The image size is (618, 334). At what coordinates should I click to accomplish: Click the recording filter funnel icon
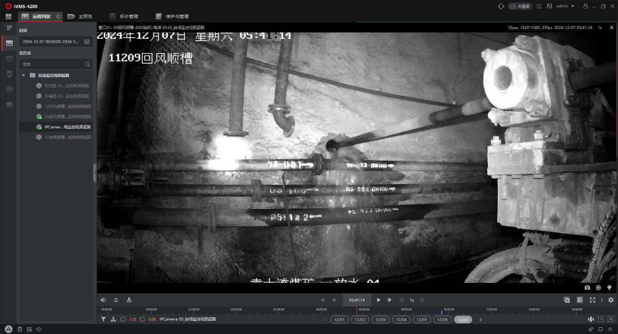(103, 320)
